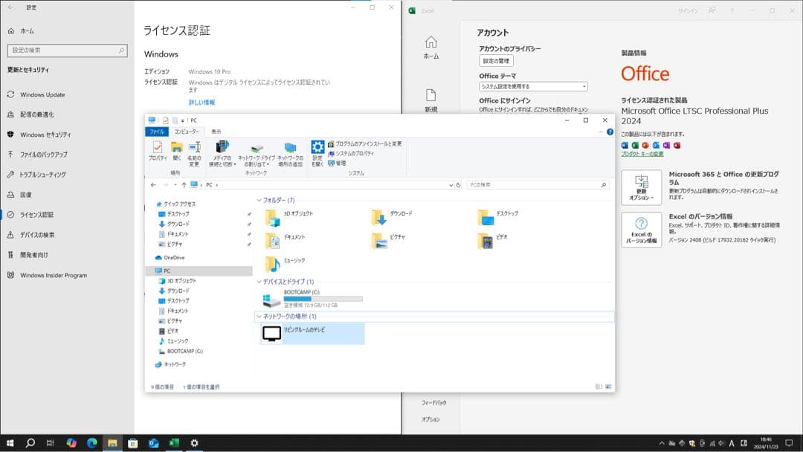Screen dimensions: 803x452
Task: Open 設定を開く gear icon in ribbon
Action: pos(317,151)
